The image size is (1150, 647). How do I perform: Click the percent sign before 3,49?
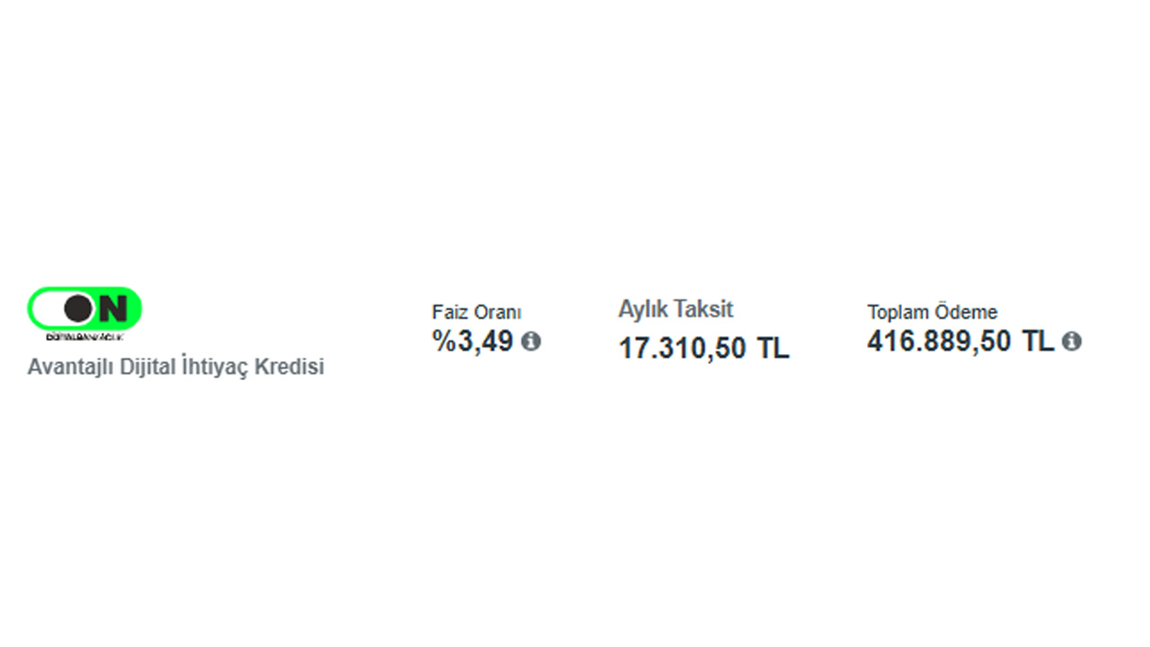click(444, 341)
